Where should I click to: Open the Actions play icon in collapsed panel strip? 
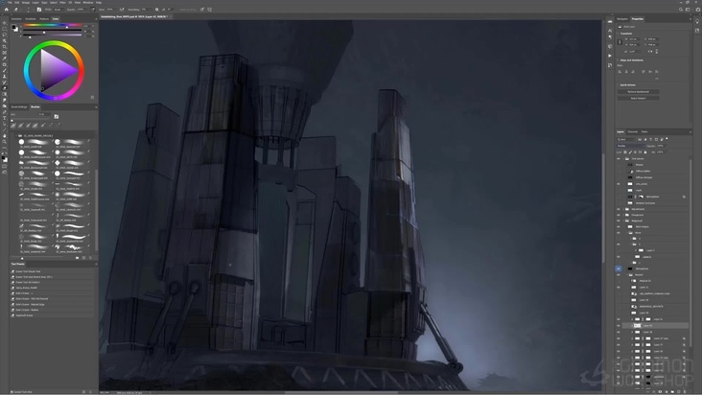click(610, 56)
